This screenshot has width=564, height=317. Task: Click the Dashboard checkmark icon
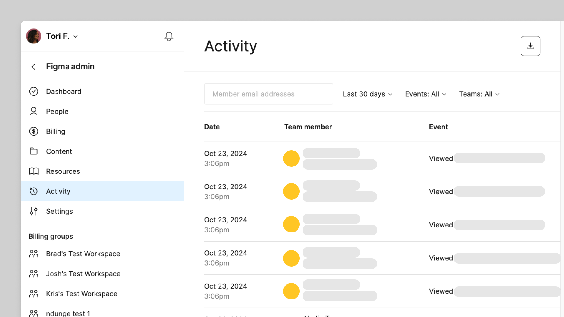pyautogui.click(x=34, y=92)
